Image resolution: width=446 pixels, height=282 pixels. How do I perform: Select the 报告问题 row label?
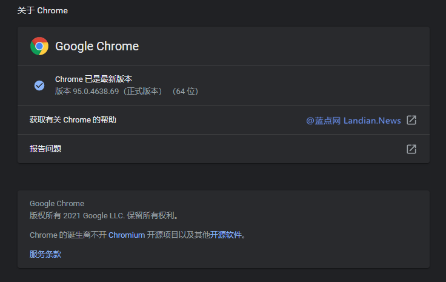coord(45,149)
